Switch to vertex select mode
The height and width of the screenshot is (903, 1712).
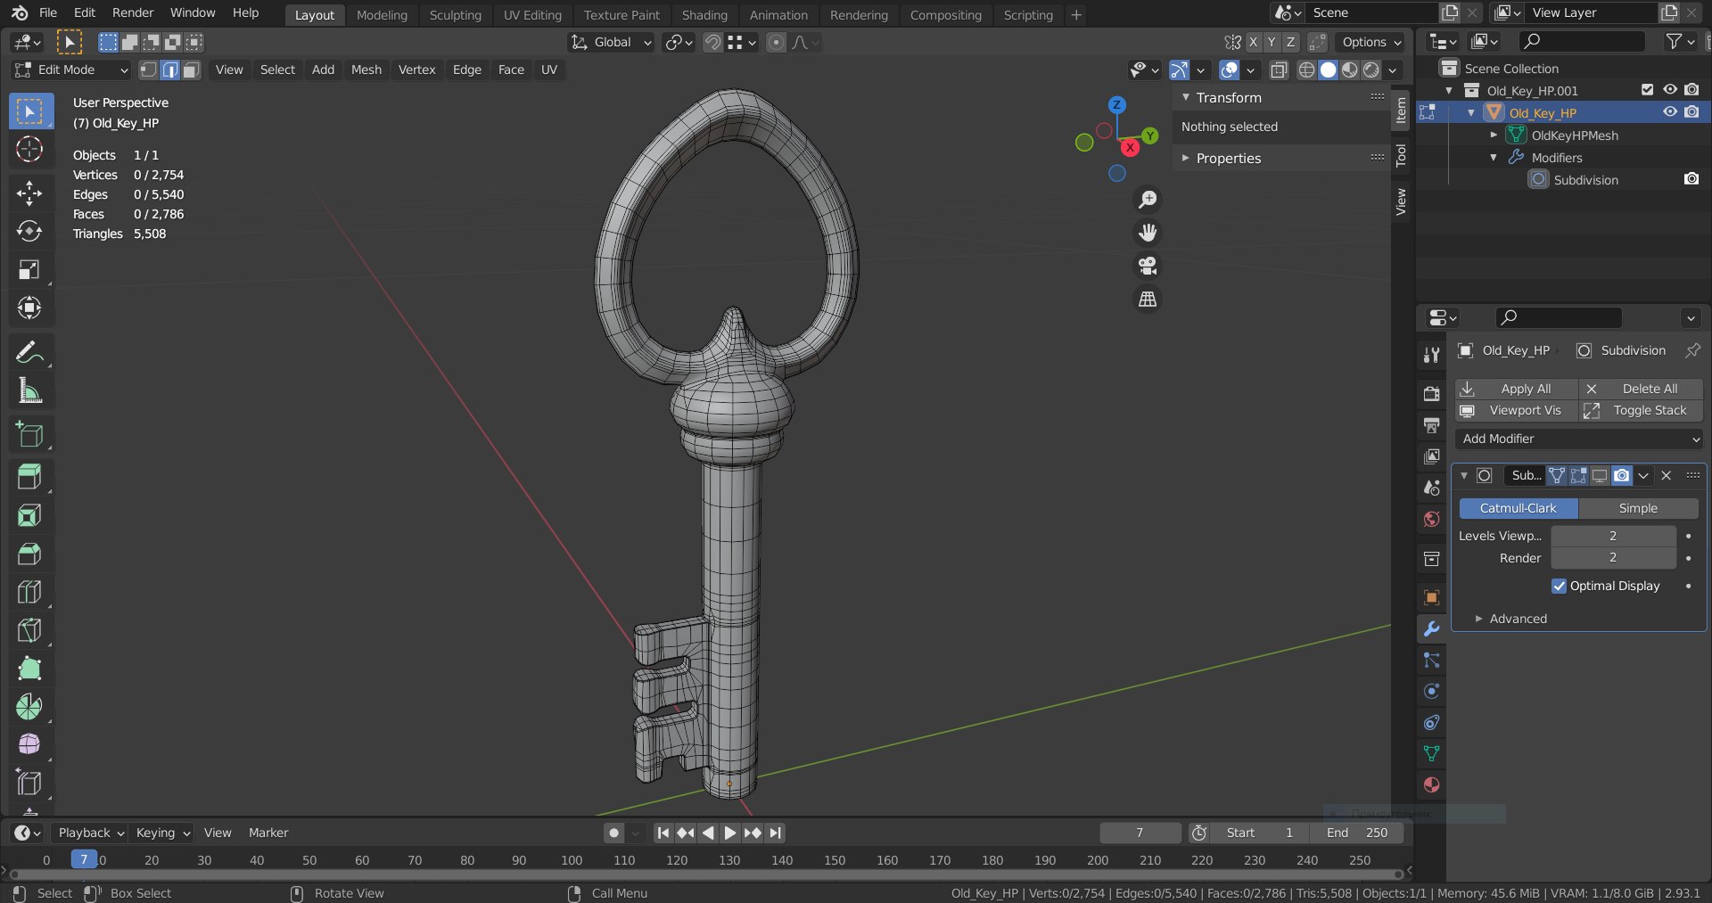click(148, 70)
